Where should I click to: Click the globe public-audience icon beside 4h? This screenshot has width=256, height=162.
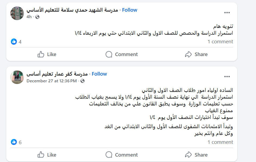[38, 17]
